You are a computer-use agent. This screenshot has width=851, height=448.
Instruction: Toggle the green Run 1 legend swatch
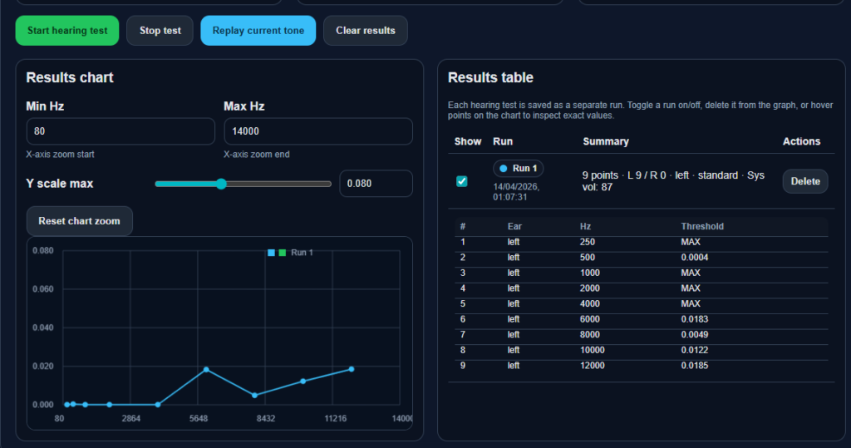click(283, 252)
